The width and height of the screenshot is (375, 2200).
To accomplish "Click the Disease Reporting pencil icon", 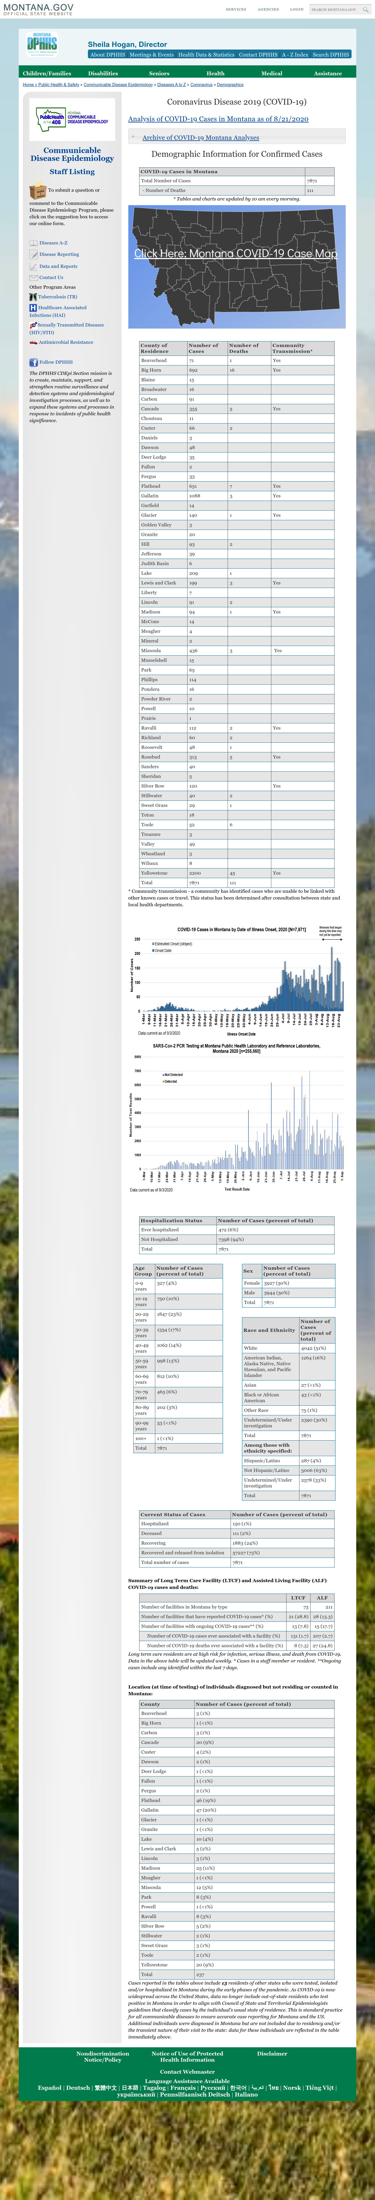I will pyautogui.click(x=33, y=254).
